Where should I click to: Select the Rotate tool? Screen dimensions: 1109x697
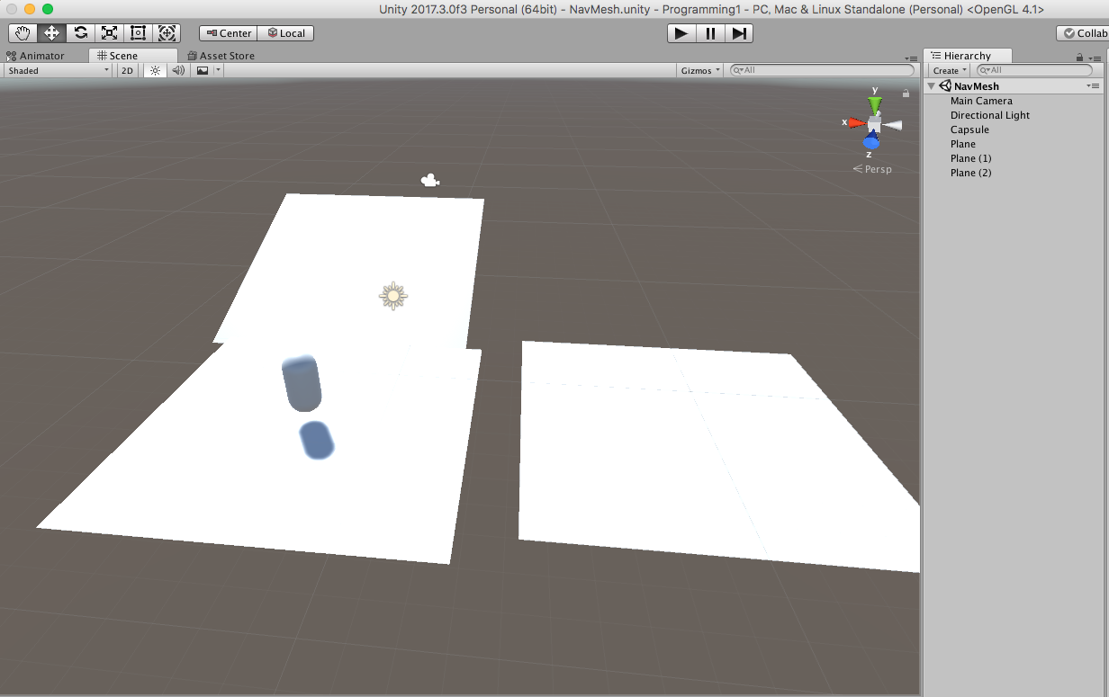click(81, 33)
